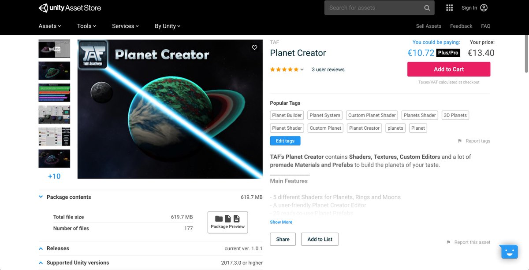Open Sell Assets link

428,26
